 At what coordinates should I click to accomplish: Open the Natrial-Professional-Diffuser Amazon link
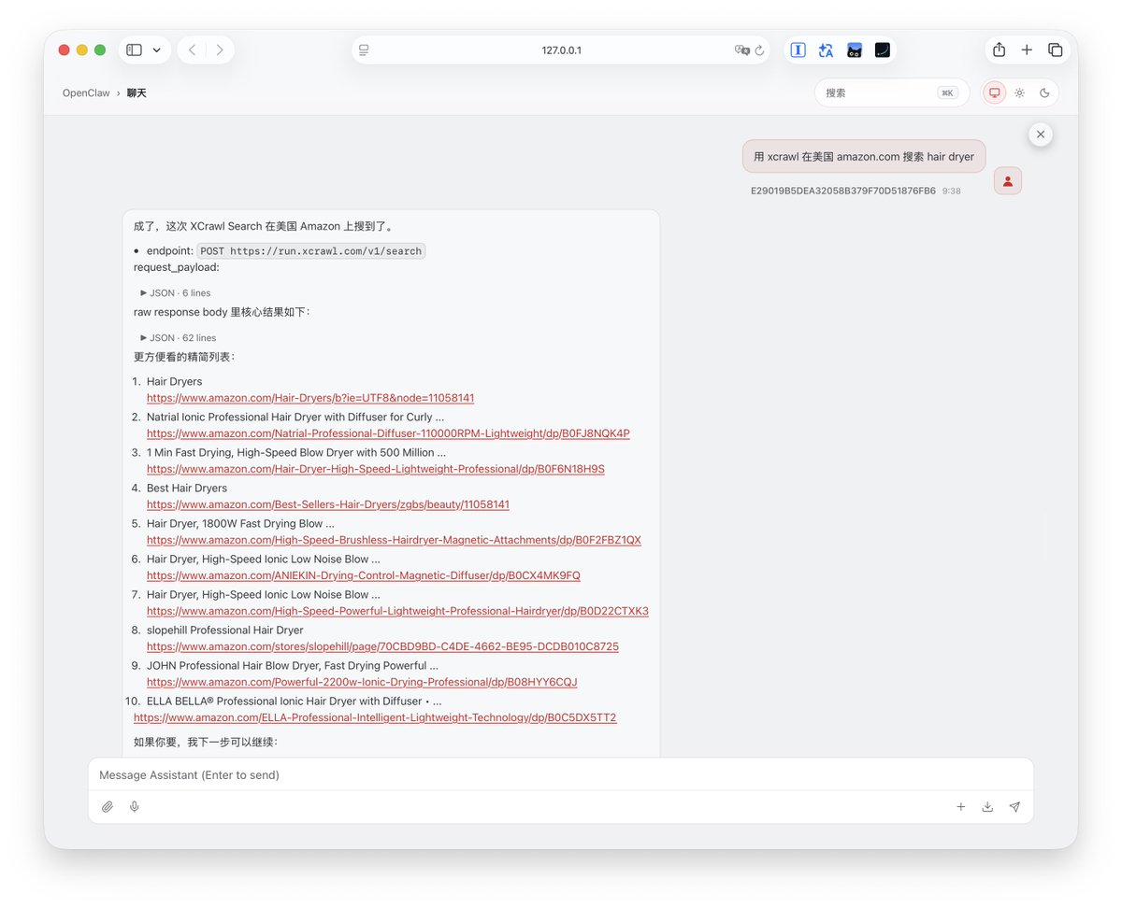pyautogui.click(x=388, y=433)
